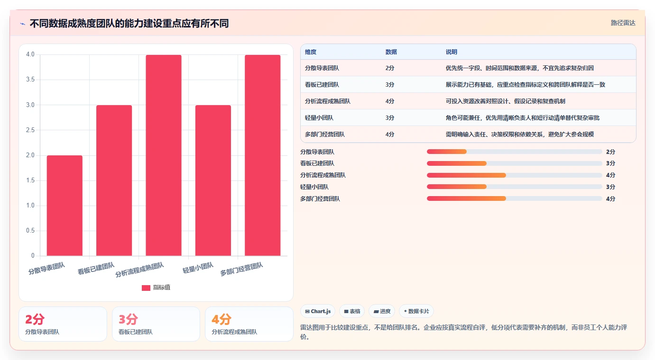
Task: Select the 分析流程成熟团队 table row name
Action: coord(328,101)
